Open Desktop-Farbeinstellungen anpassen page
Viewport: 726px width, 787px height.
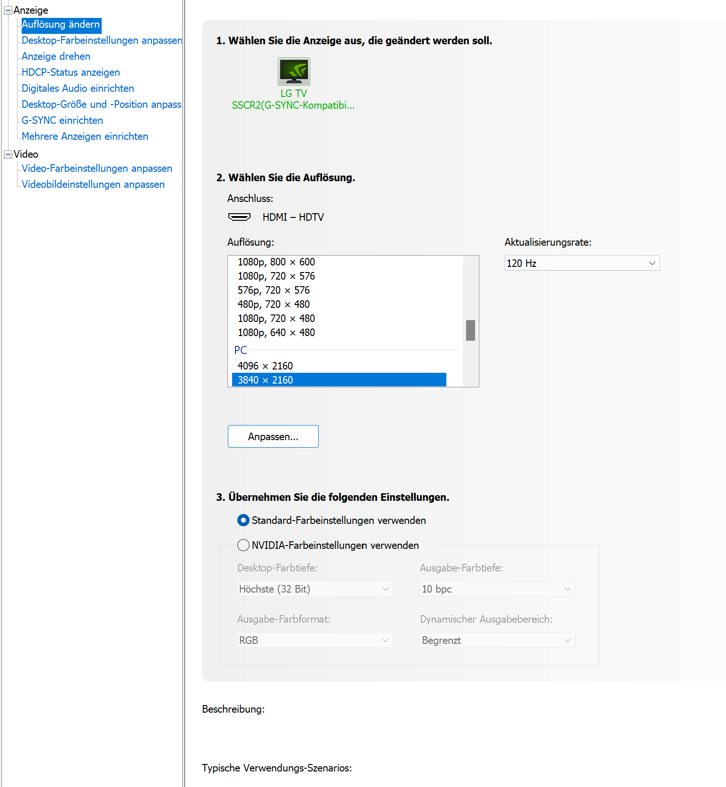[x=102, y=40]
